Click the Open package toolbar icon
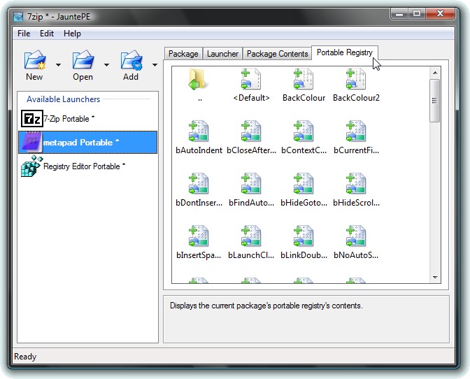Screen dimensions: 470x379 pos(83,61)
